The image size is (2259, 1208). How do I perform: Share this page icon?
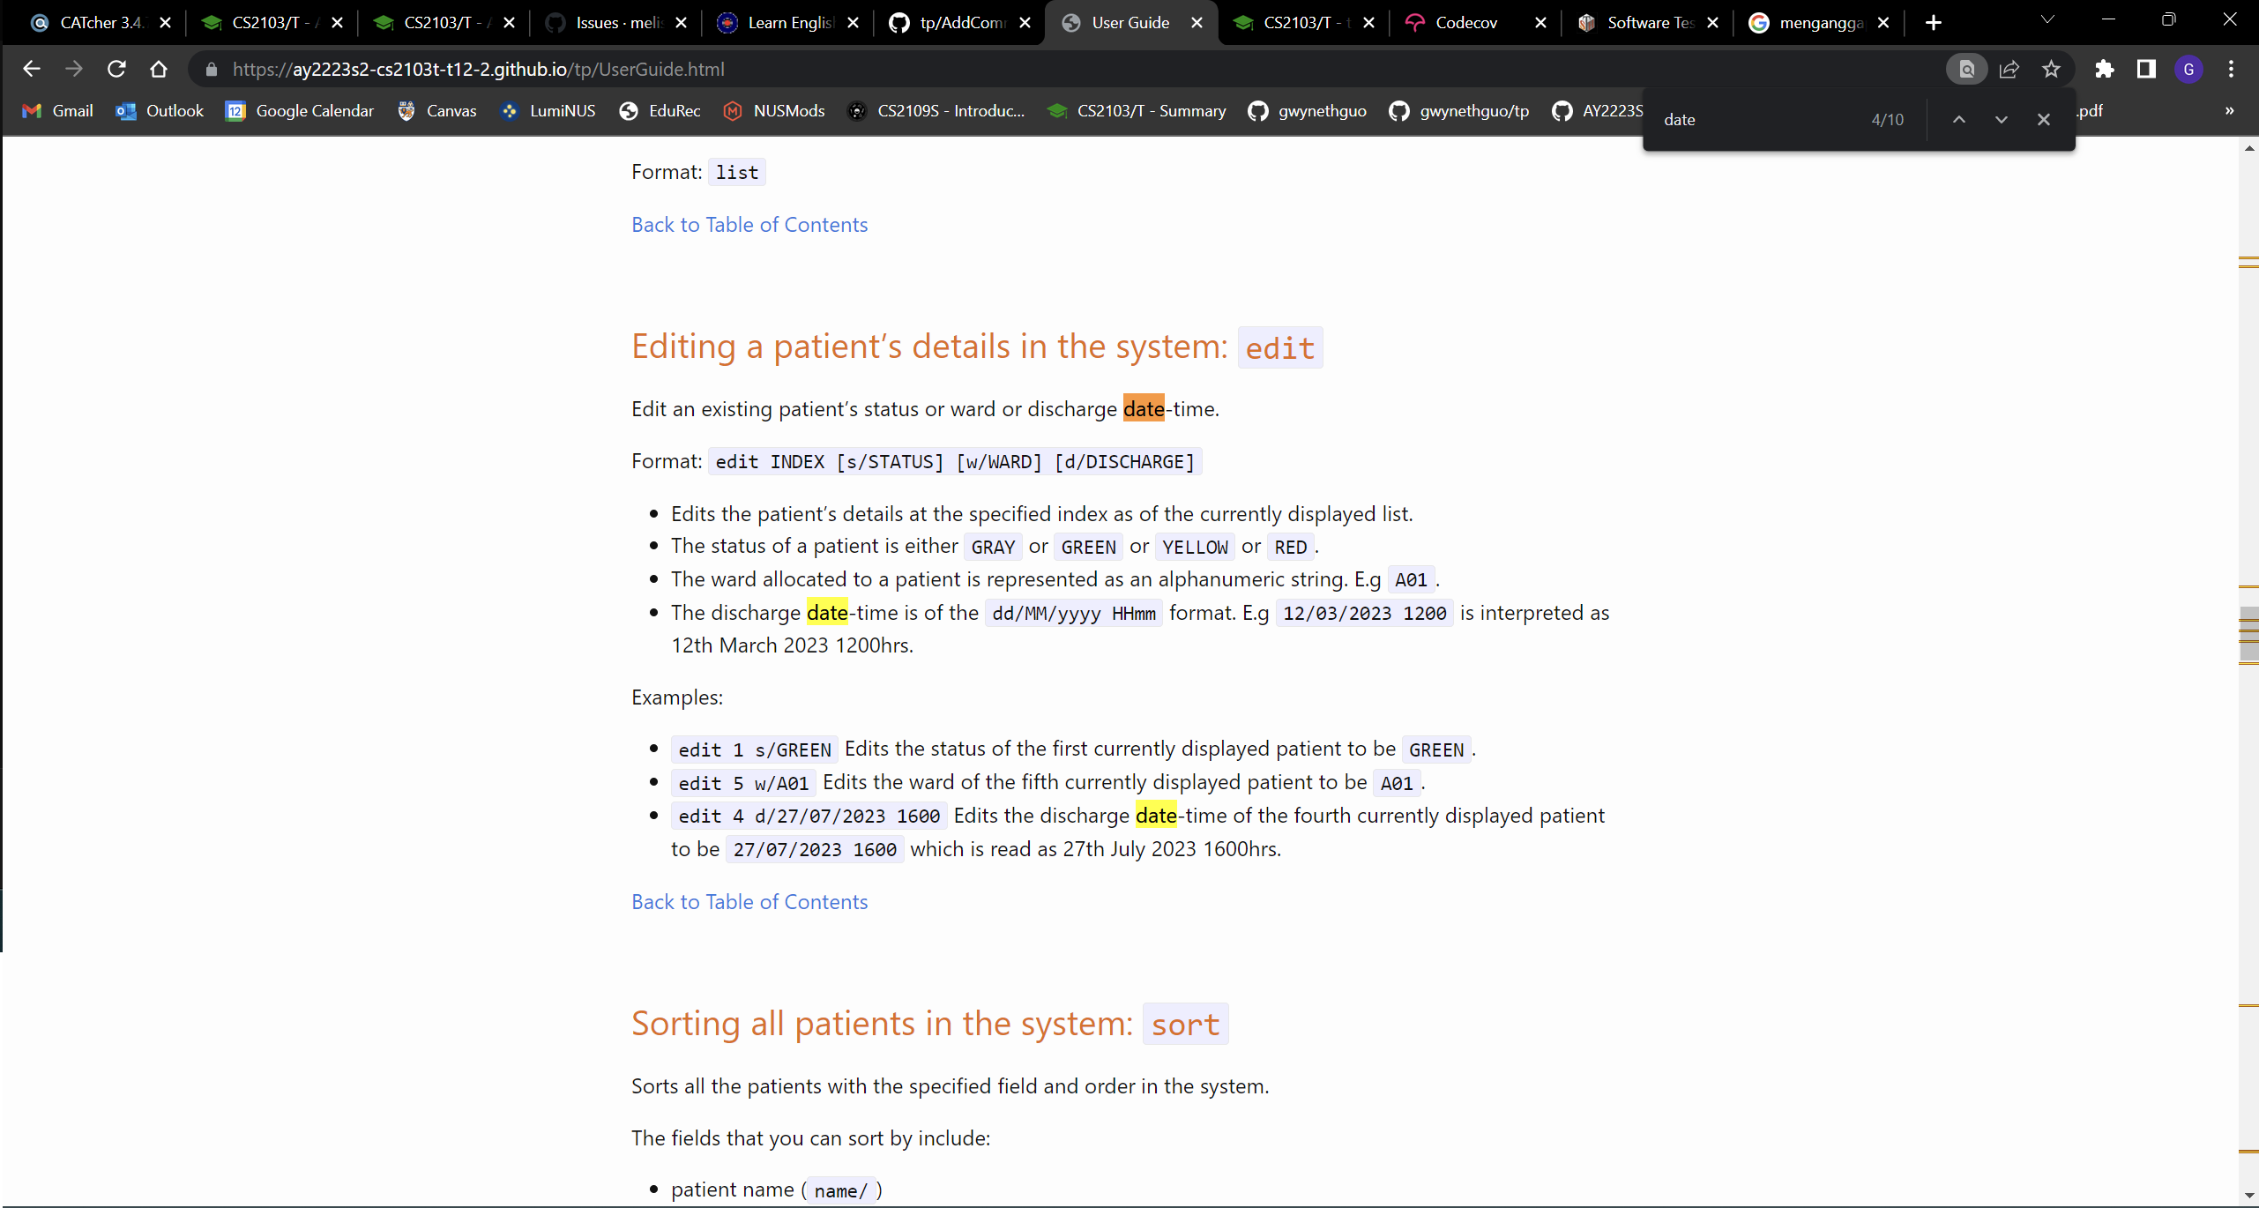[x=2009, y=69]
